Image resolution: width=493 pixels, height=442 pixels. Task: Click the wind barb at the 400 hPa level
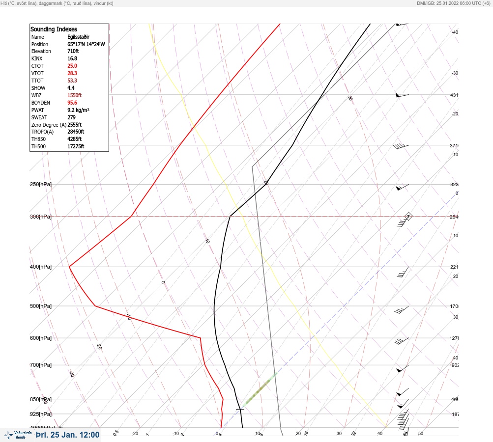point(403,272)
